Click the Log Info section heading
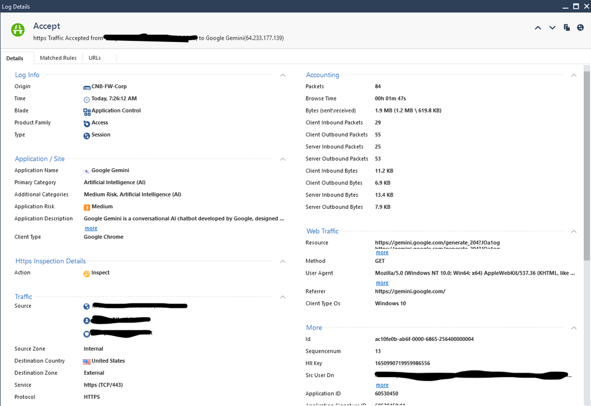This screenshot has height=406, width=591. tap(27, 75)
